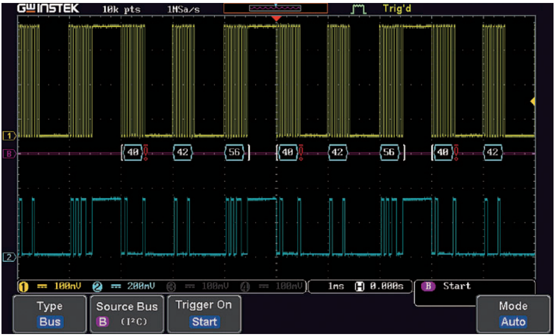Open the Source Bus I²C menu button
The image size is (556, 336).
point(127,314)
